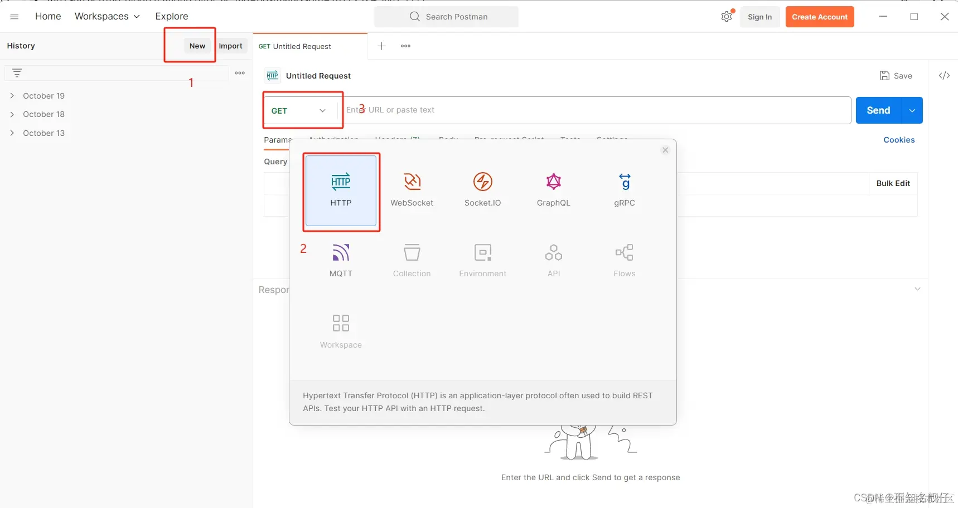Close the new item dialog
This screenshot has width=958, height=508.
[x=665, y=150]
